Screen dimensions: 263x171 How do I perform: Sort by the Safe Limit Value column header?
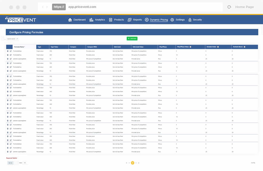144,47
